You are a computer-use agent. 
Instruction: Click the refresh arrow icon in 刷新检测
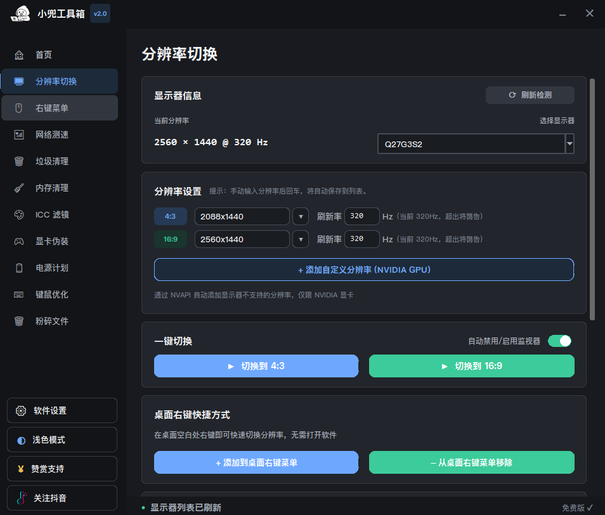pos(512,95)
